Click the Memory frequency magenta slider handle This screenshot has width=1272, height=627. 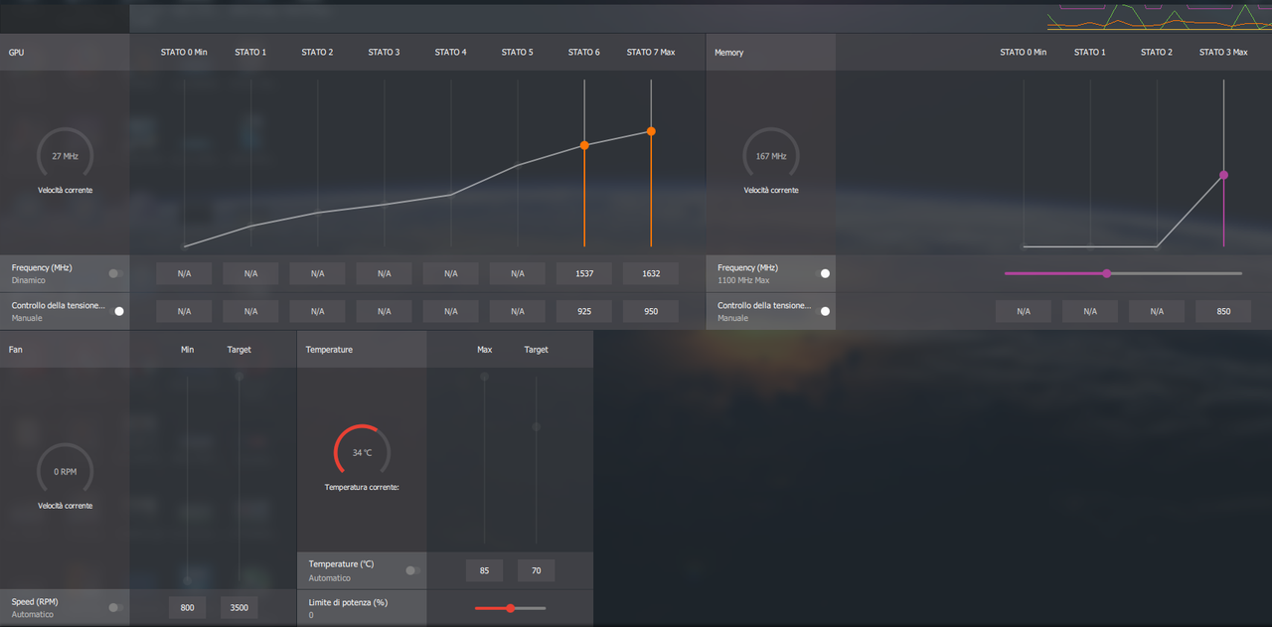pyautogui.click(x=1106, y=273)
